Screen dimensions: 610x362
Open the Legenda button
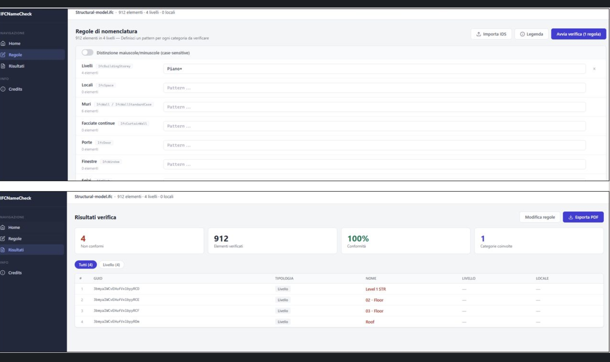tap(531, 34)
